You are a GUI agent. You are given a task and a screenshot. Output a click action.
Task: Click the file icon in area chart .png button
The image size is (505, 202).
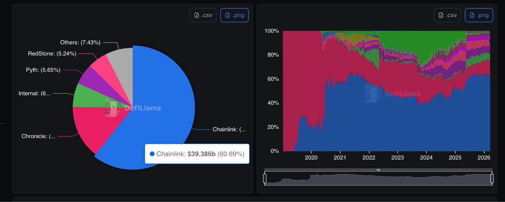pyautogui.click(x=472, y=15)
